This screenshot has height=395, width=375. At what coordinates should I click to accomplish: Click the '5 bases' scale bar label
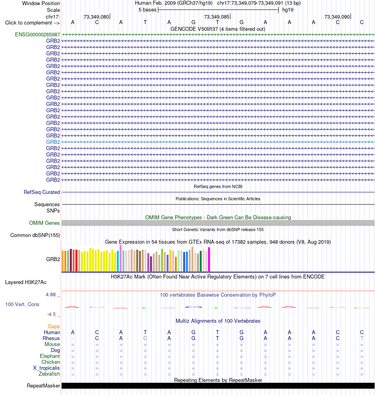148,10
